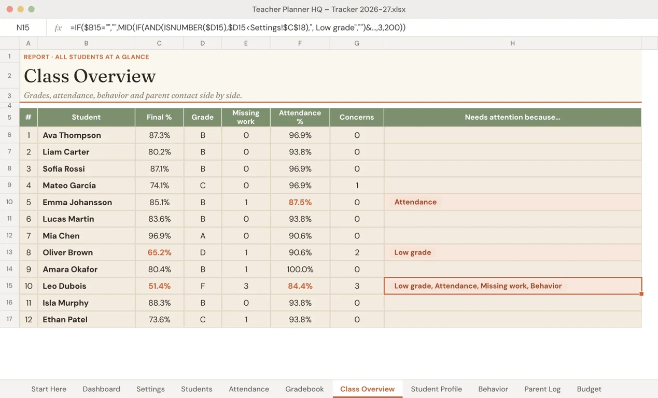
Task: Click the Concerns header cell
Action: click(357, 117)
